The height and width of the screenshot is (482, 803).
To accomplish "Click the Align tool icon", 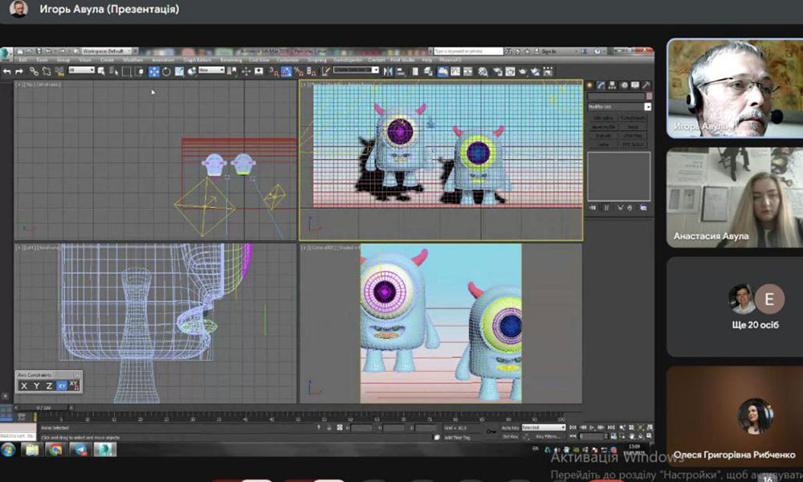I will click(401, 71).
